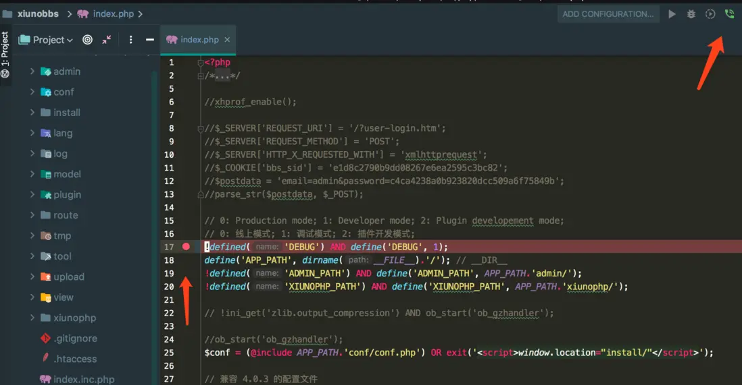The image size is (742, 385).
Task: Select the plugin folder icon
Action: coord(45,195)
